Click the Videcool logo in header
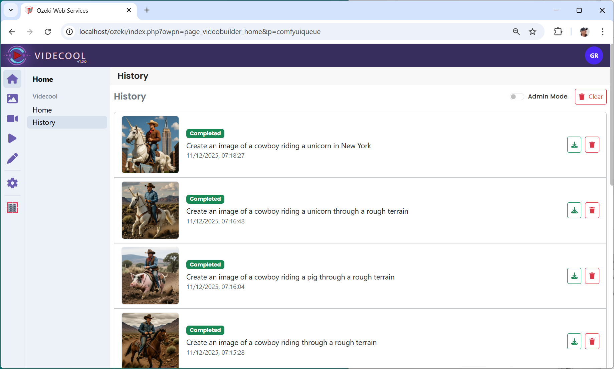Viewport: 614px width, 369px height. click(x=45, y=55)
